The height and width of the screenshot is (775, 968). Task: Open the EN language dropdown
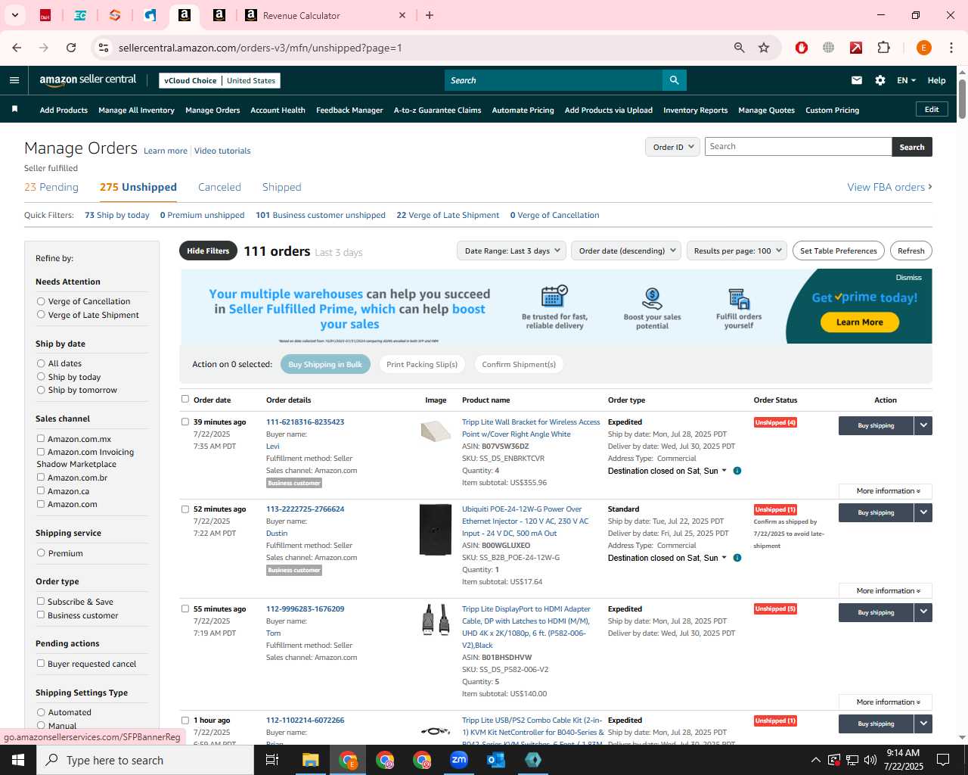906,80
